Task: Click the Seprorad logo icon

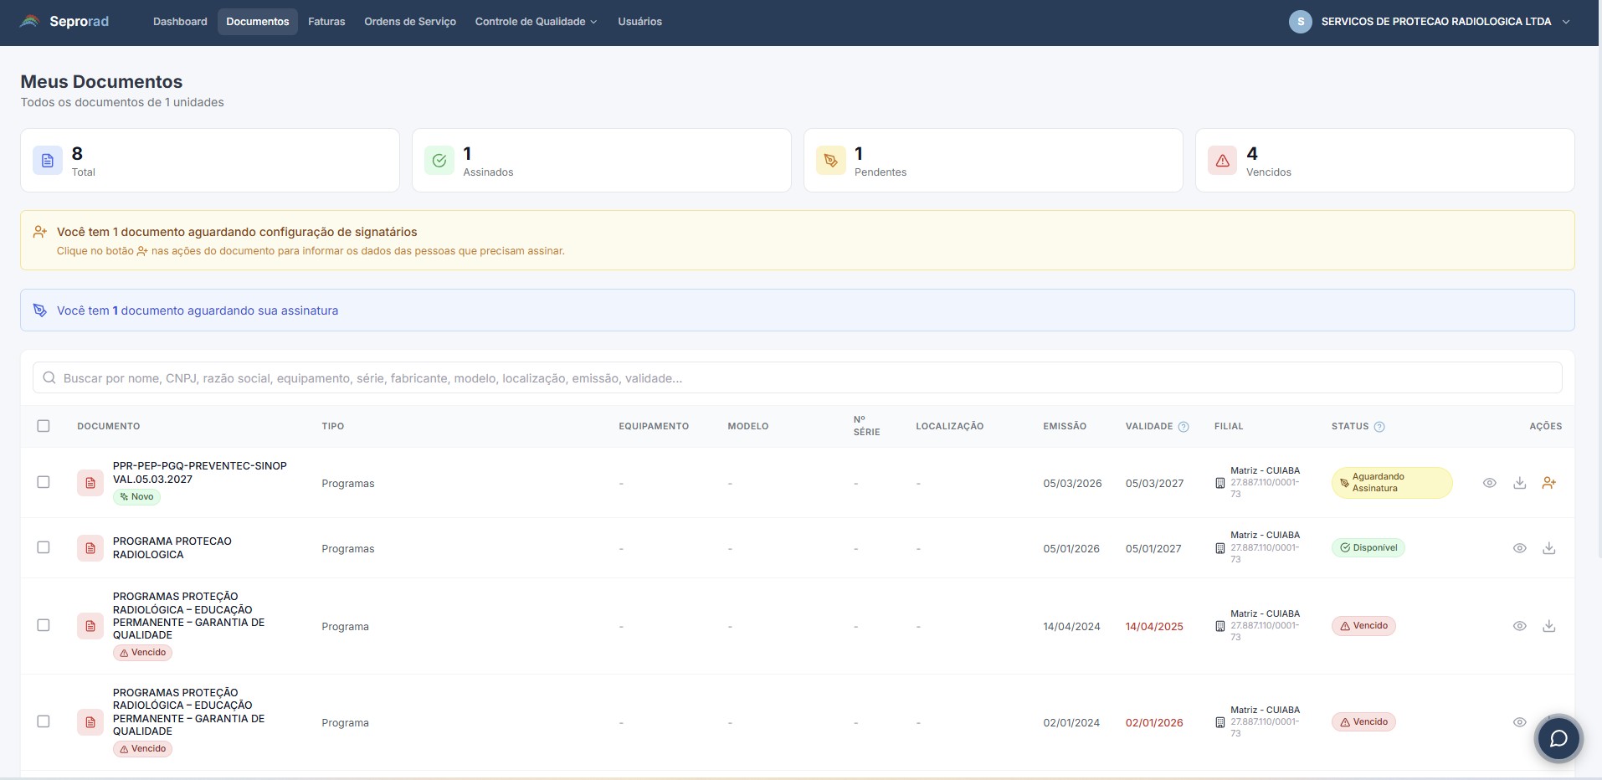Action: click(28, 21)
